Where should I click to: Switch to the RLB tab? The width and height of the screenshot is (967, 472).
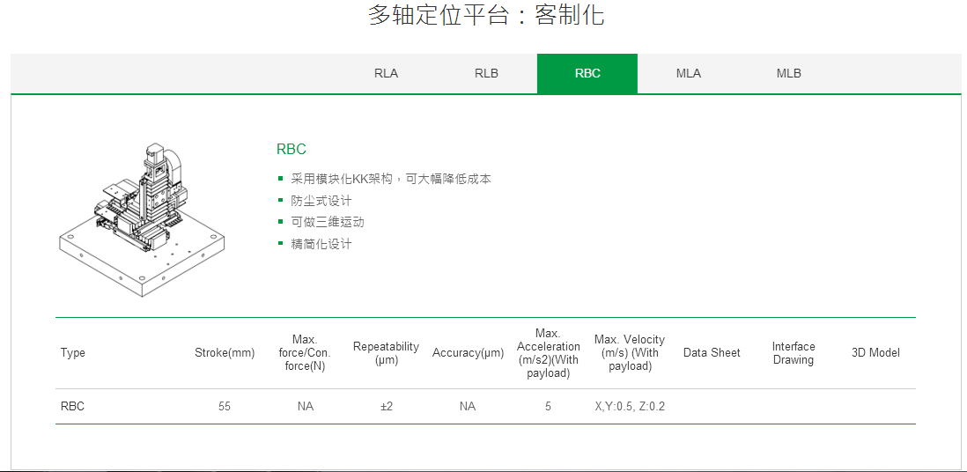[486, 73]
